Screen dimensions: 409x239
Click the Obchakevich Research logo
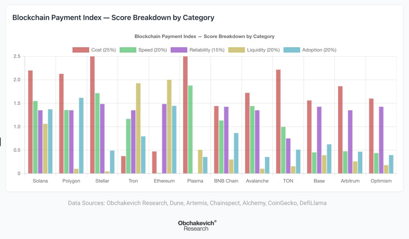(197, 226)
